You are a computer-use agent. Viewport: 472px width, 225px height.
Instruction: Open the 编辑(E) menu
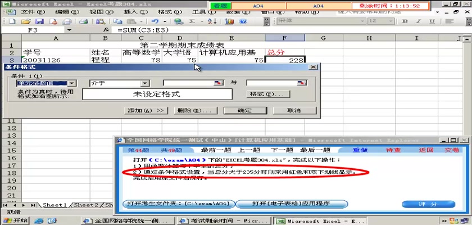(67, 12)
